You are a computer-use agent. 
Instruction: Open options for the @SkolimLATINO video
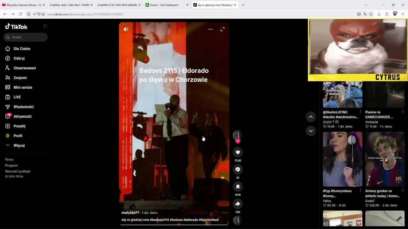(361, 112)
